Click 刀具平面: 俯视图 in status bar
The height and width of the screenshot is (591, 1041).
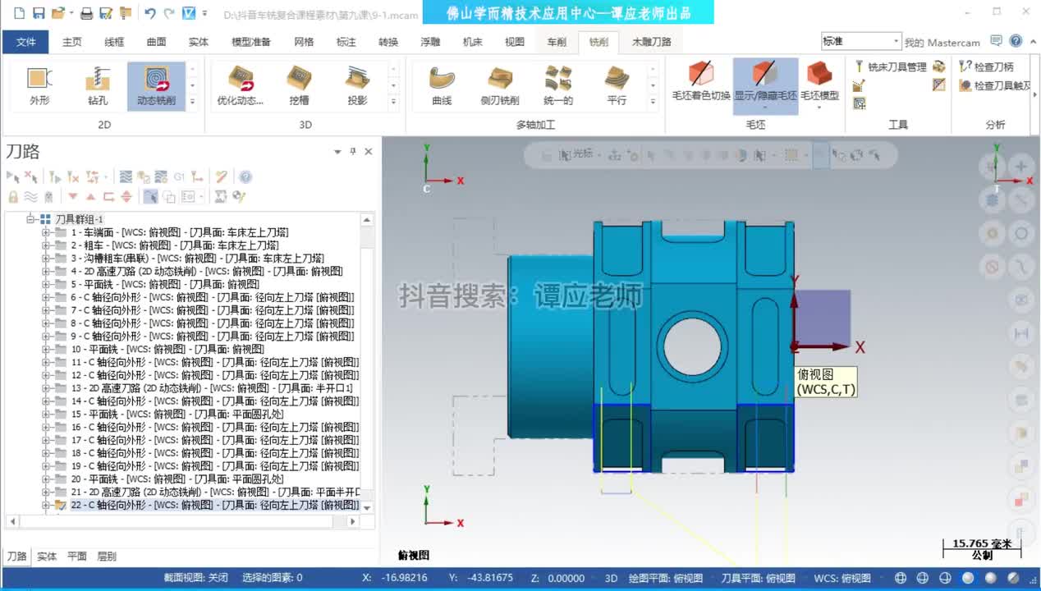click(758, 578)
